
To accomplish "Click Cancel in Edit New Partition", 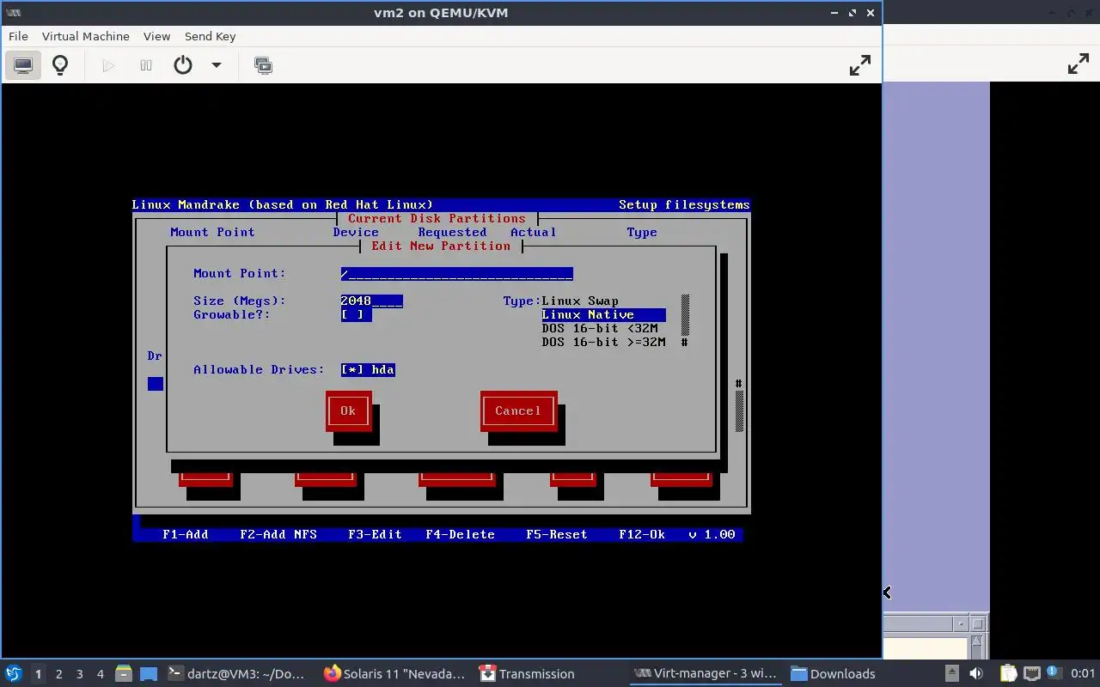I will (518, 410).
